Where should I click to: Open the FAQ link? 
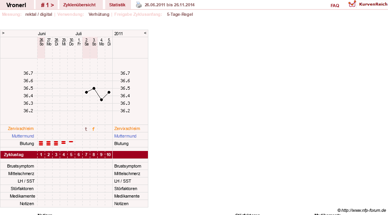click(x=335, y=6)
